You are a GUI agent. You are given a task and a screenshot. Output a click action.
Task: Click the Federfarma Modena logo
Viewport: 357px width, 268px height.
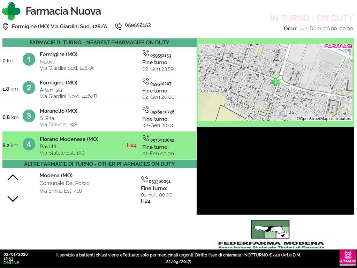271,234
